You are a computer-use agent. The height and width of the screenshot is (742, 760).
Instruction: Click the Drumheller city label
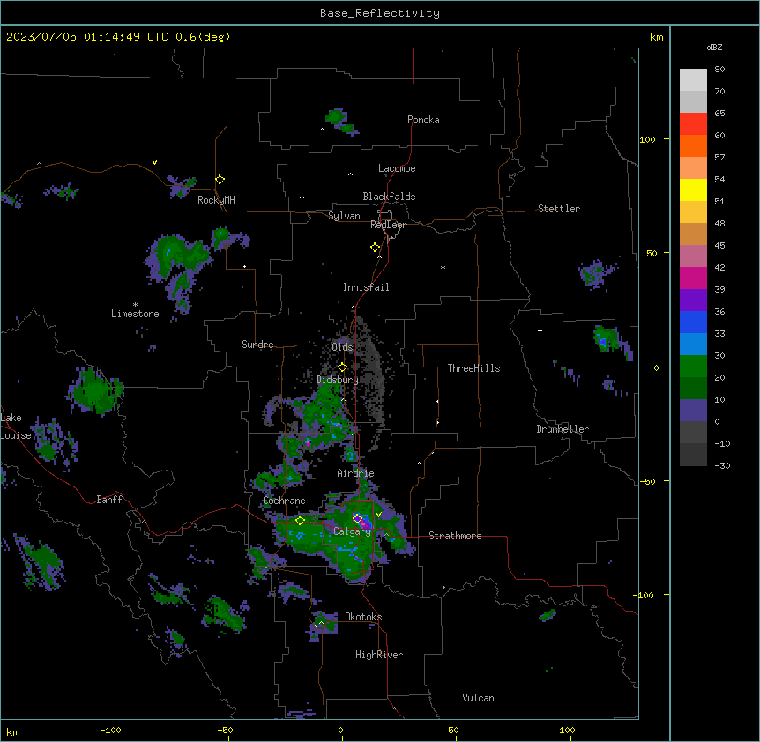point(563,429)
